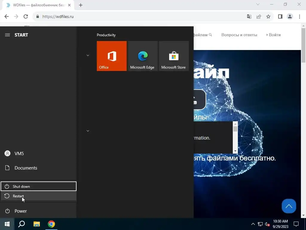Collapse the lower chevron in the Start apps list
Viewport: 306px width, 230px height.
pos(88,131)
